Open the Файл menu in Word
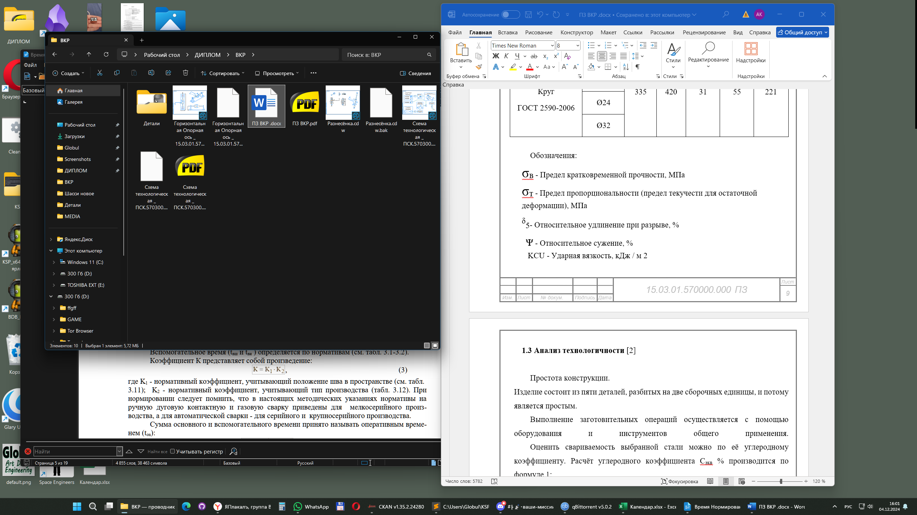The height and width of the screenshot is (515, 917). coord(455,32)
